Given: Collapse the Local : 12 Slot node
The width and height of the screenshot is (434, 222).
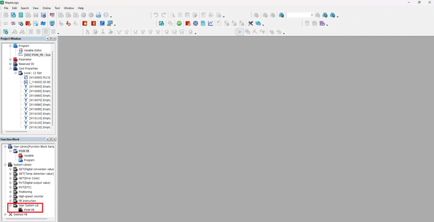Looking at the screenshot, I should [x=16, y=73].
